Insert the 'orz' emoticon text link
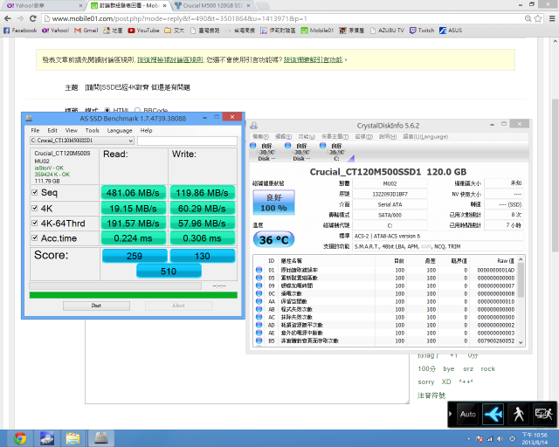Viewport: 559px width, 447px height. coord(468,369)
